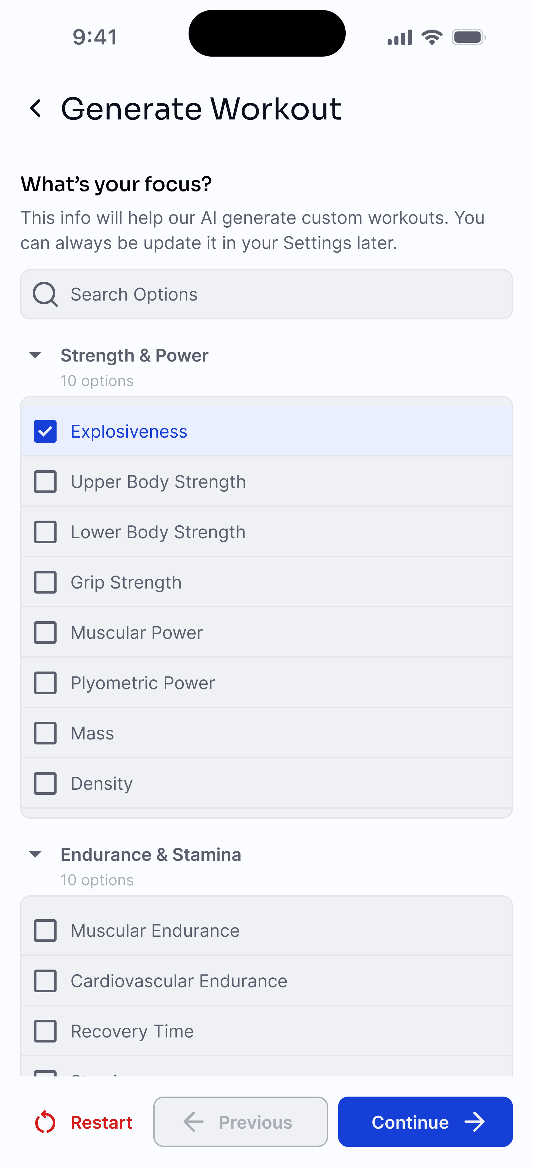Enable the Plyometric Power option
The image size is (533, 1167).
(x=45, y=683)
